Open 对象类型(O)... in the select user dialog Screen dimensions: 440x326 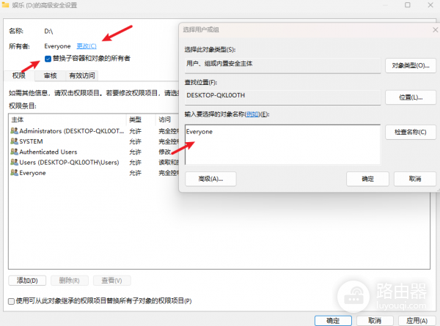411,66
